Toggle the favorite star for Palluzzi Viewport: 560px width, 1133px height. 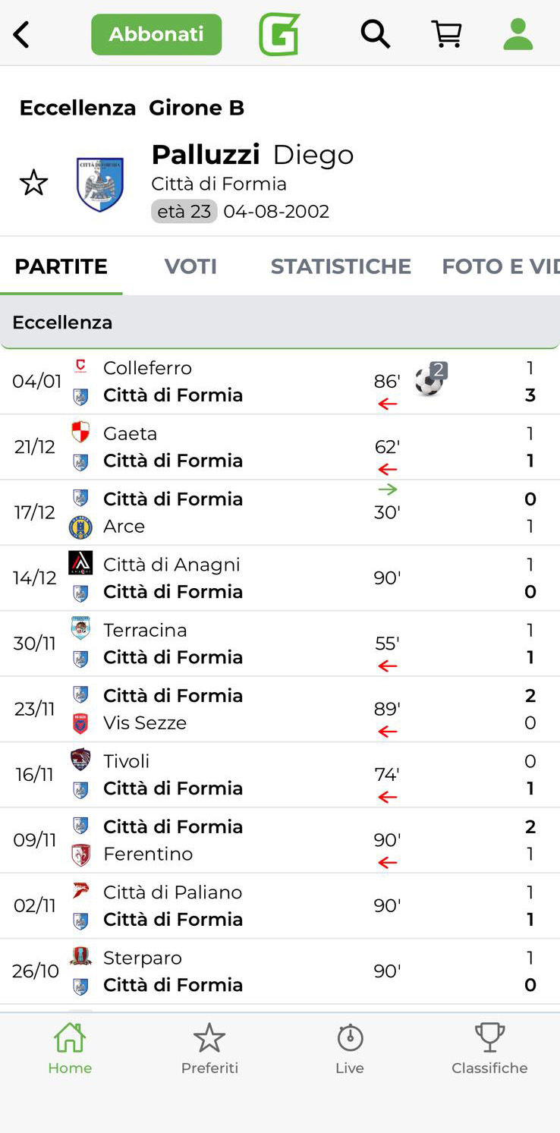coord(33,183)
